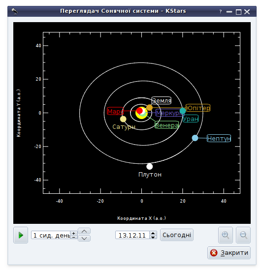Decrease time step with the minus button
Screen dimensions: 264x274
click(x=74, y=237)
